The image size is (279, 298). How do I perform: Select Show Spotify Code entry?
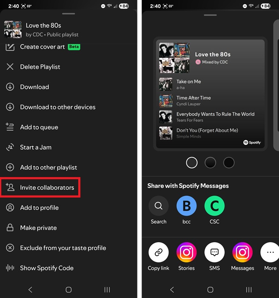click(x=68, y=268)
